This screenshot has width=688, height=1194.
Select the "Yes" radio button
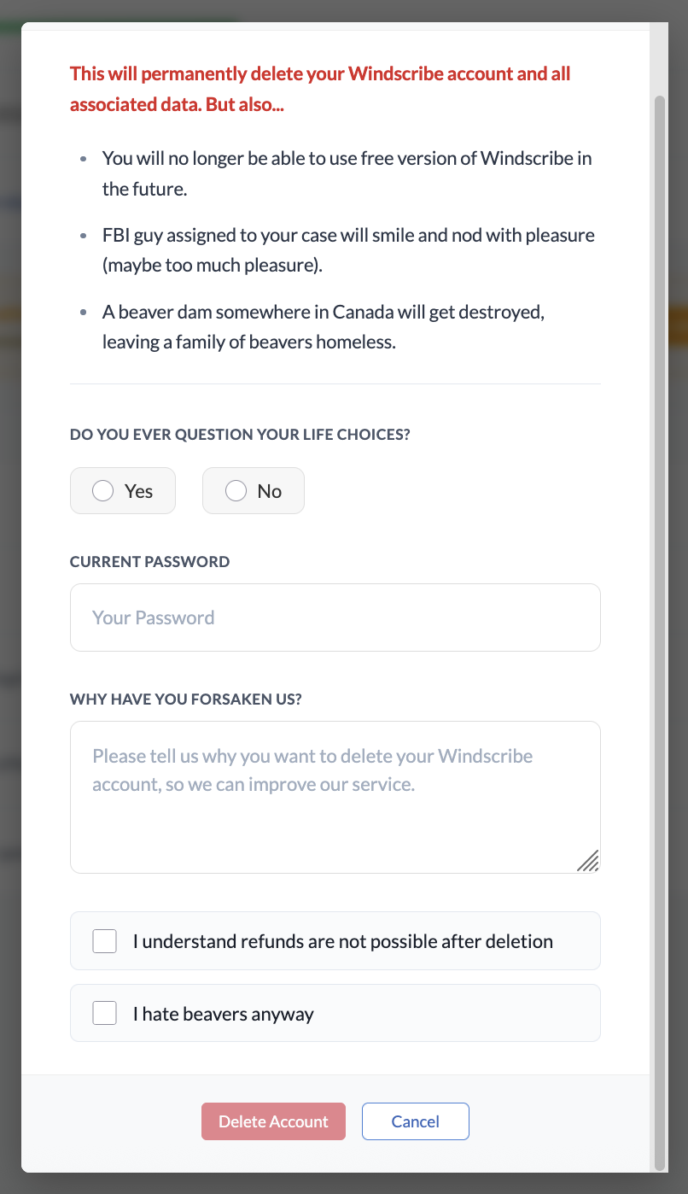pos(103,490)
